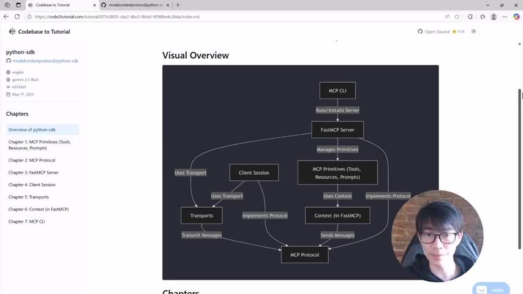The image size is (523, 294).
Task: Open the browser profile avatar icon
Action: coord(494,17)
